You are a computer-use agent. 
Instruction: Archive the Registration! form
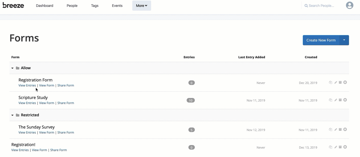pyautogui.click(x=340, y=147)
